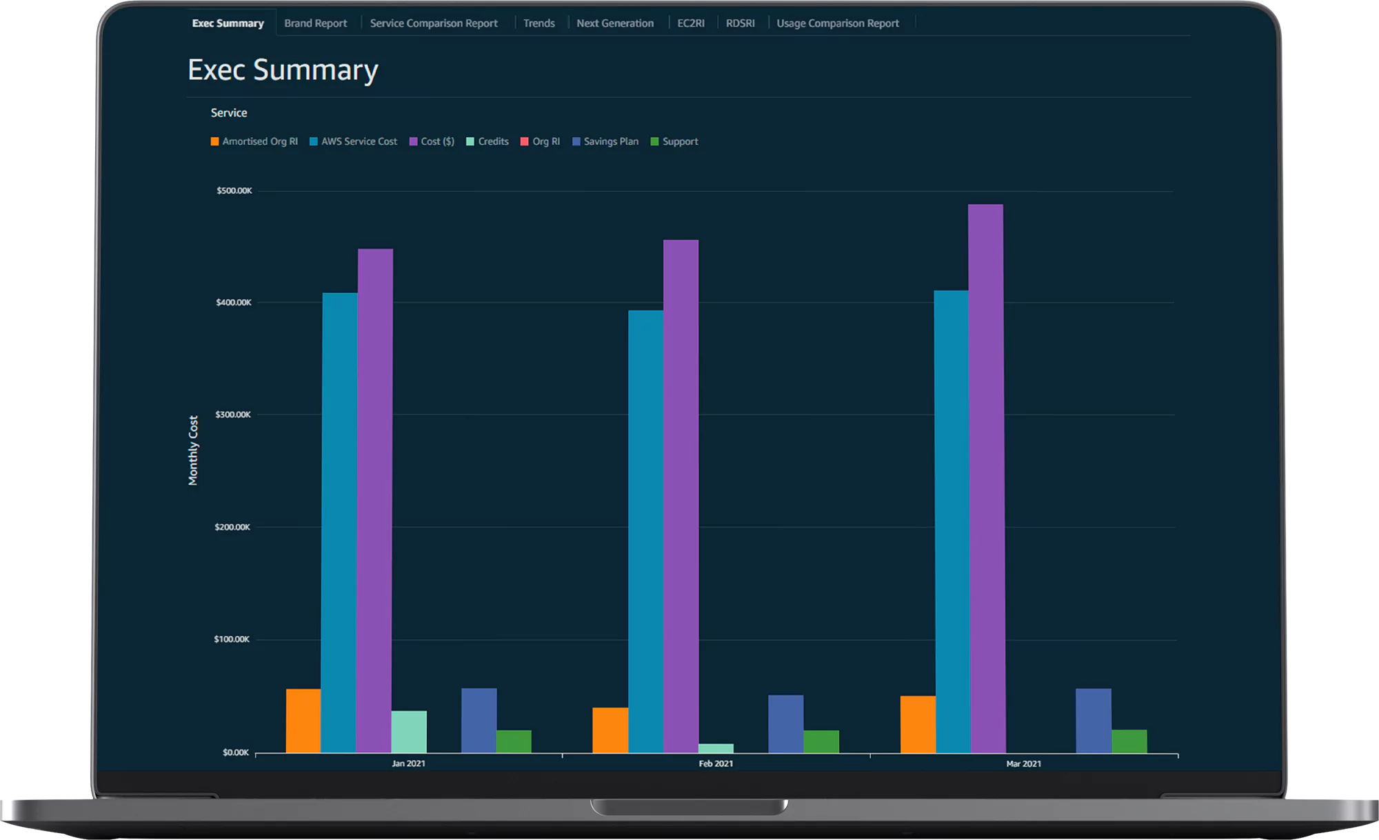1379x840 pixels.
Task: Click the Credits legend swatch
Action: tap(470, 141)
